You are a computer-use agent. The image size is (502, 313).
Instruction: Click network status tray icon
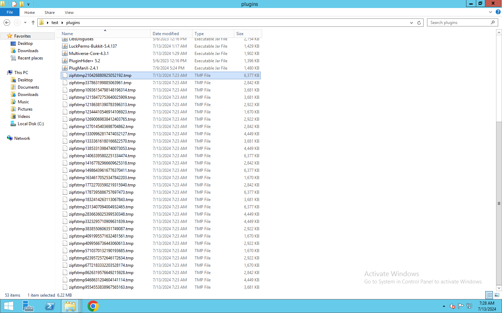click(469, 306)
